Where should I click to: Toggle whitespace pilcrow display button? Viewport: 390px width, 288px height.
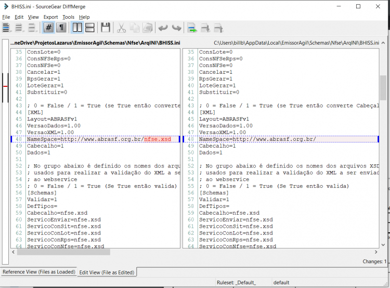pyautogui.click(x=61, y=28)
